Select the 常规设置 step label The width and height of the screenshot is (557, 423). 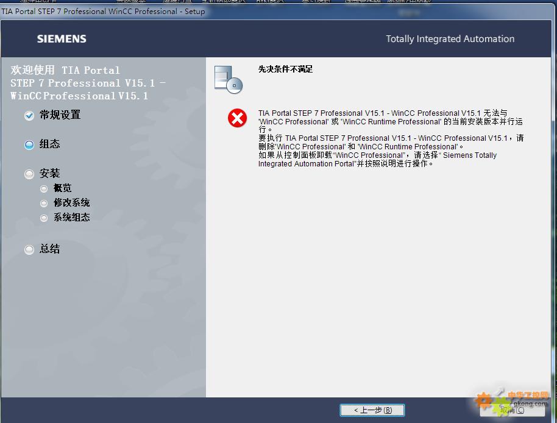pos(60,115)
